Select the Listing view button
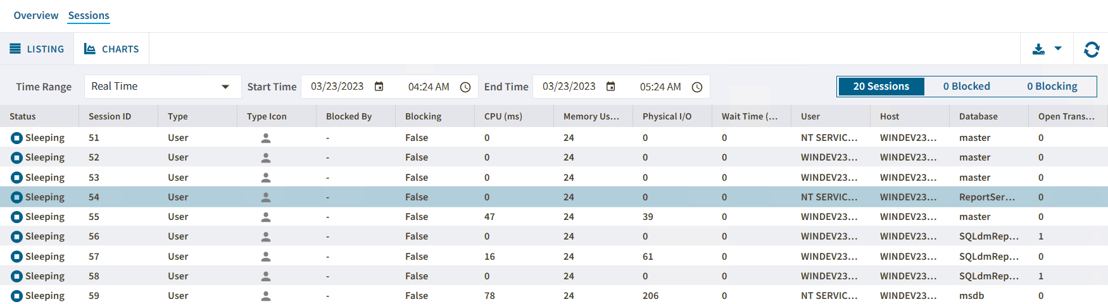Screen dimensions: 1108x304 tap(37, 49)
